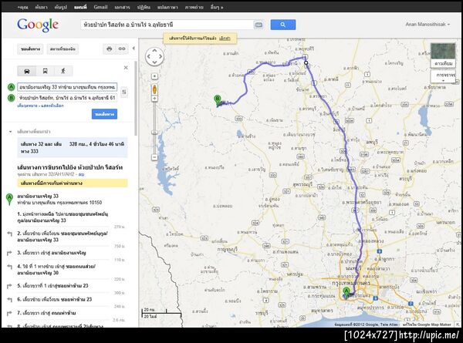The height and width of the screenshot is (343, 463).
Task: Click the blue link after 32/AH1/AH2
Action: 81,174
